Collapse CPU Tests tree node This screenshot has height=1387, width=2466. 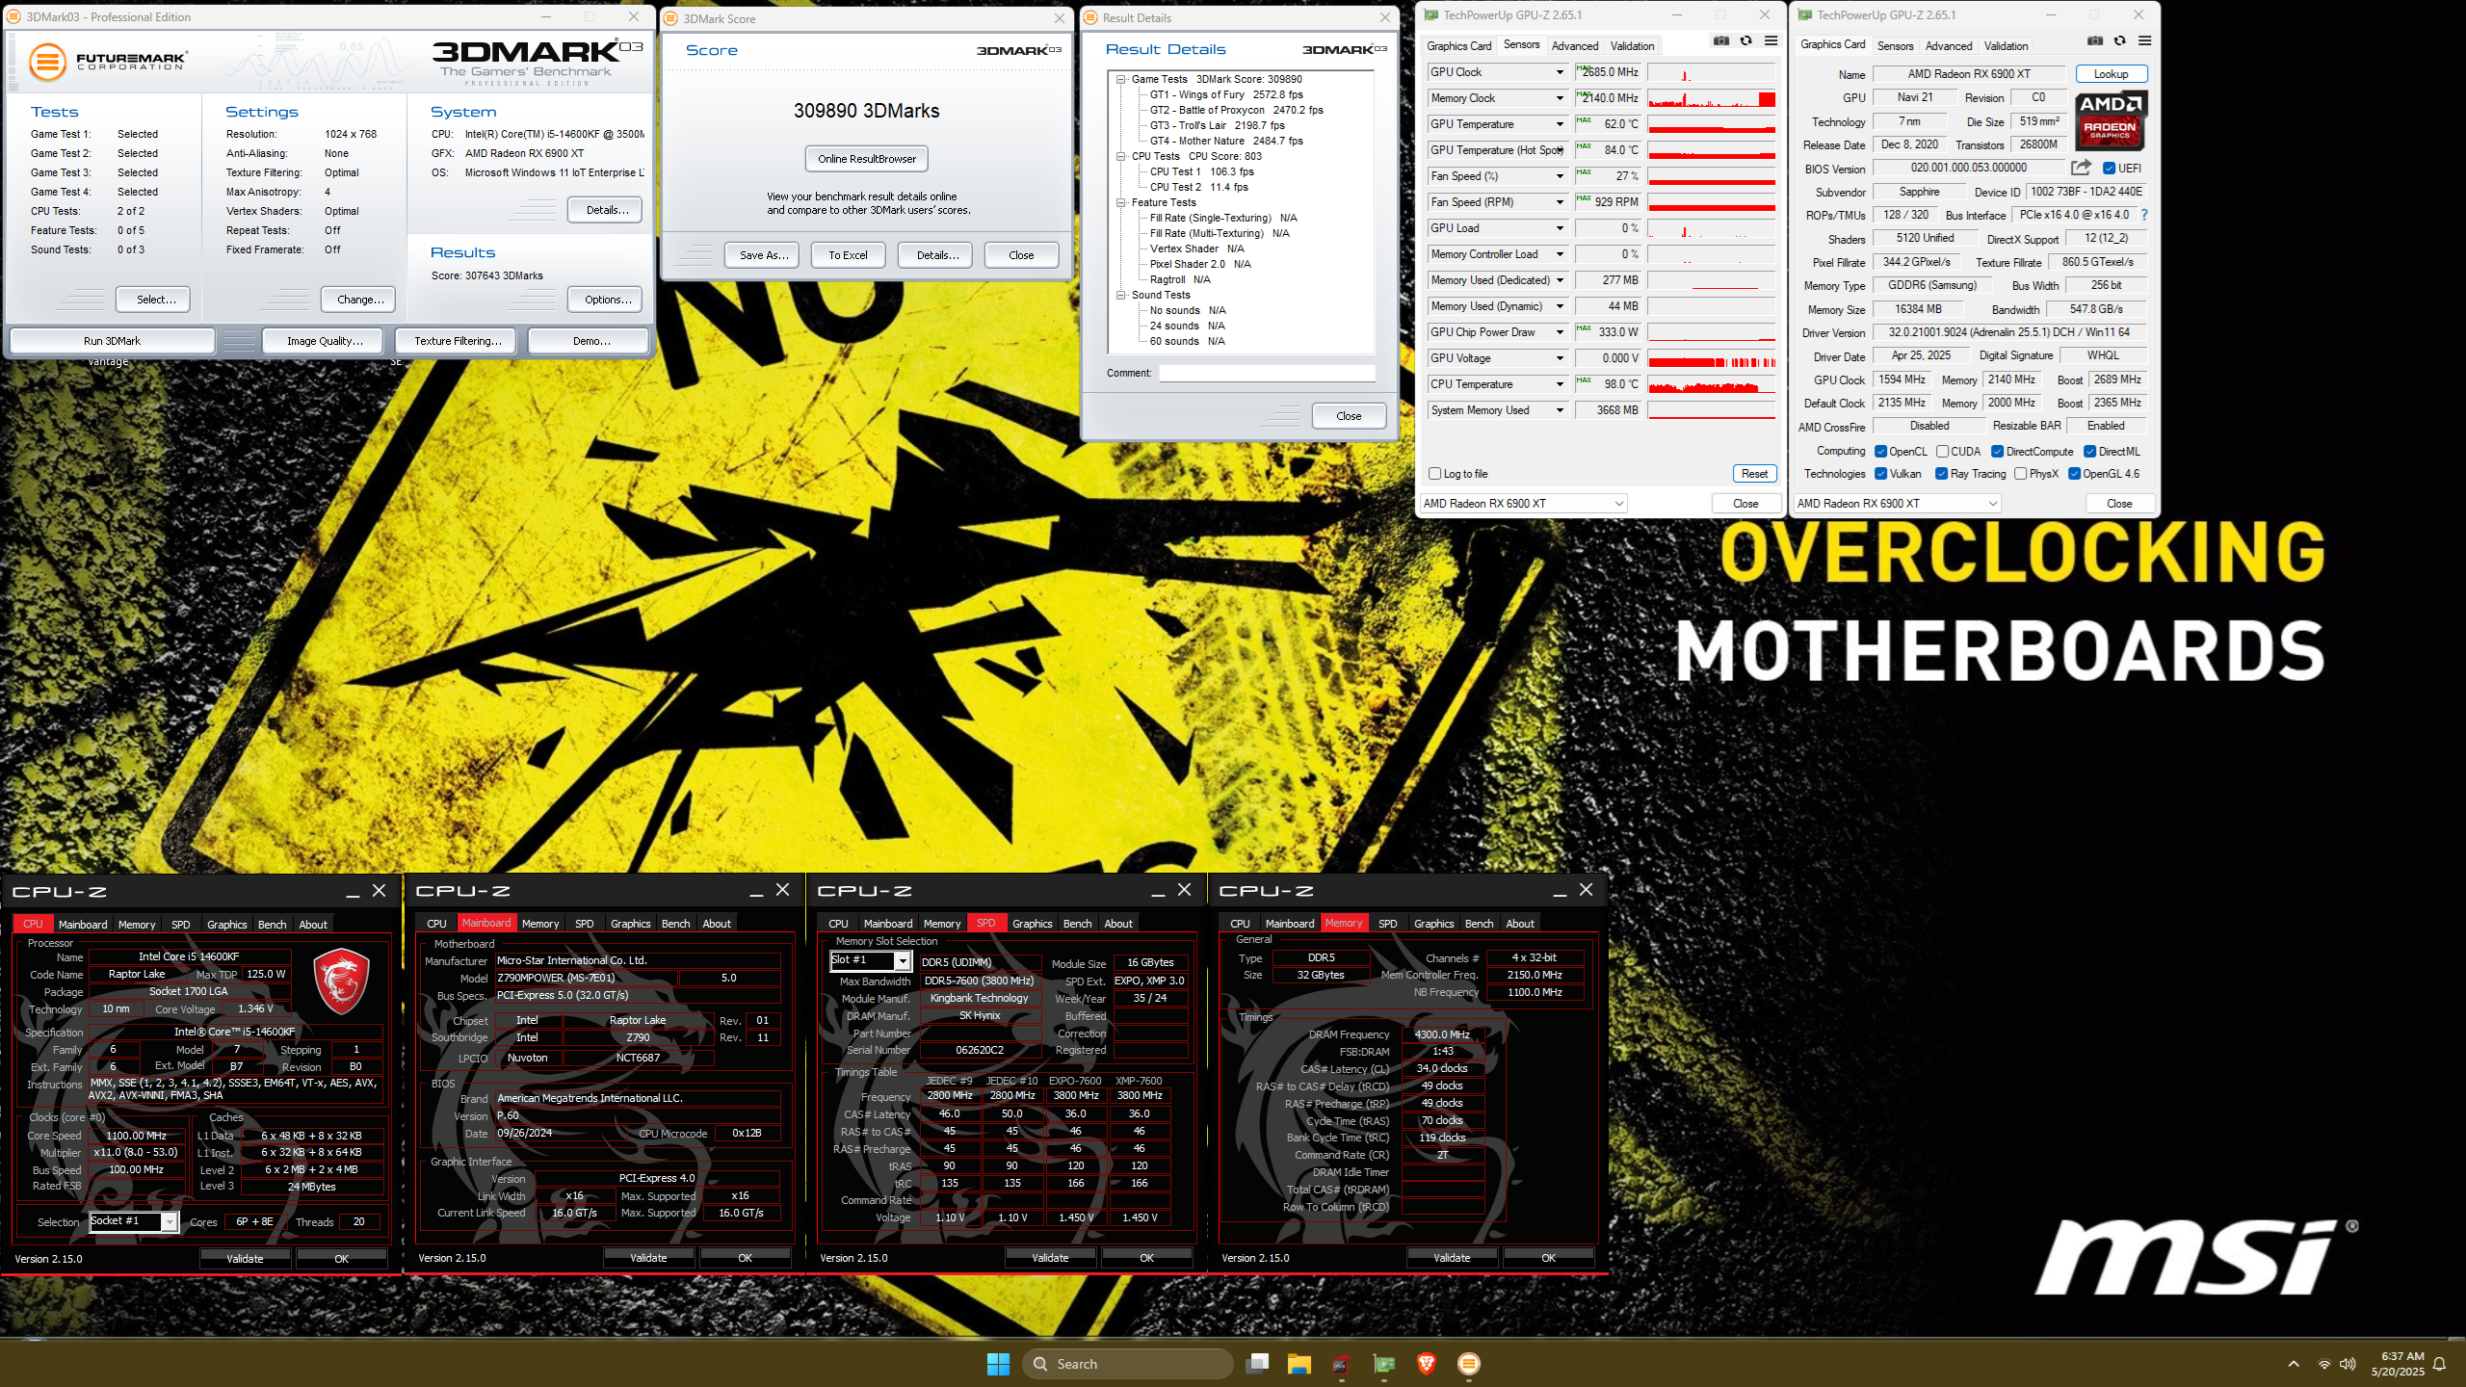[1121, 157]
